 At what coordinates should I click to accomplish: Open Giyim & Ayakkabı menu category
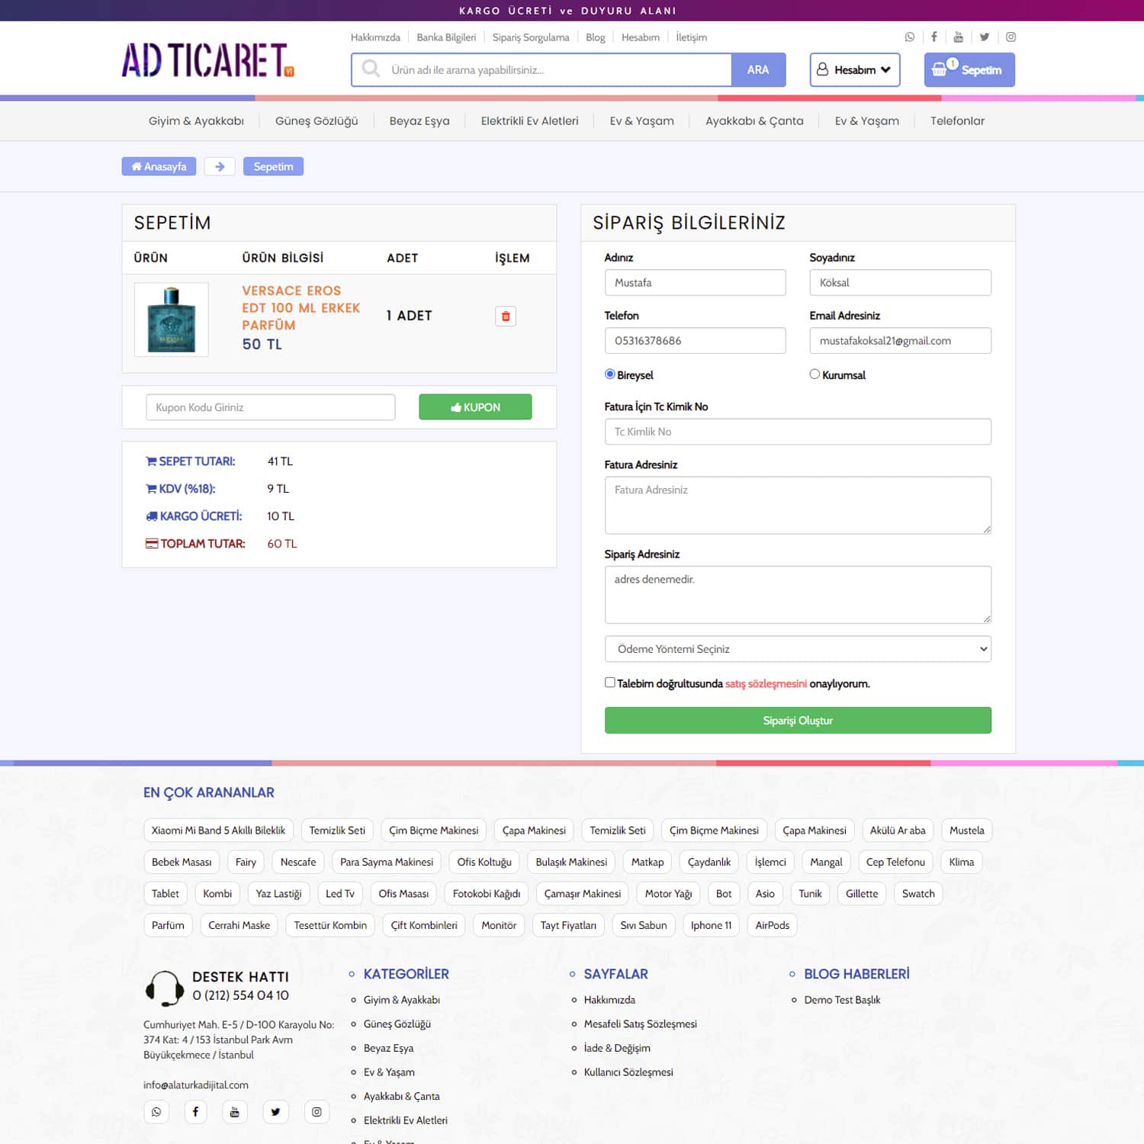pyautogui.click(x=196, y=121)
